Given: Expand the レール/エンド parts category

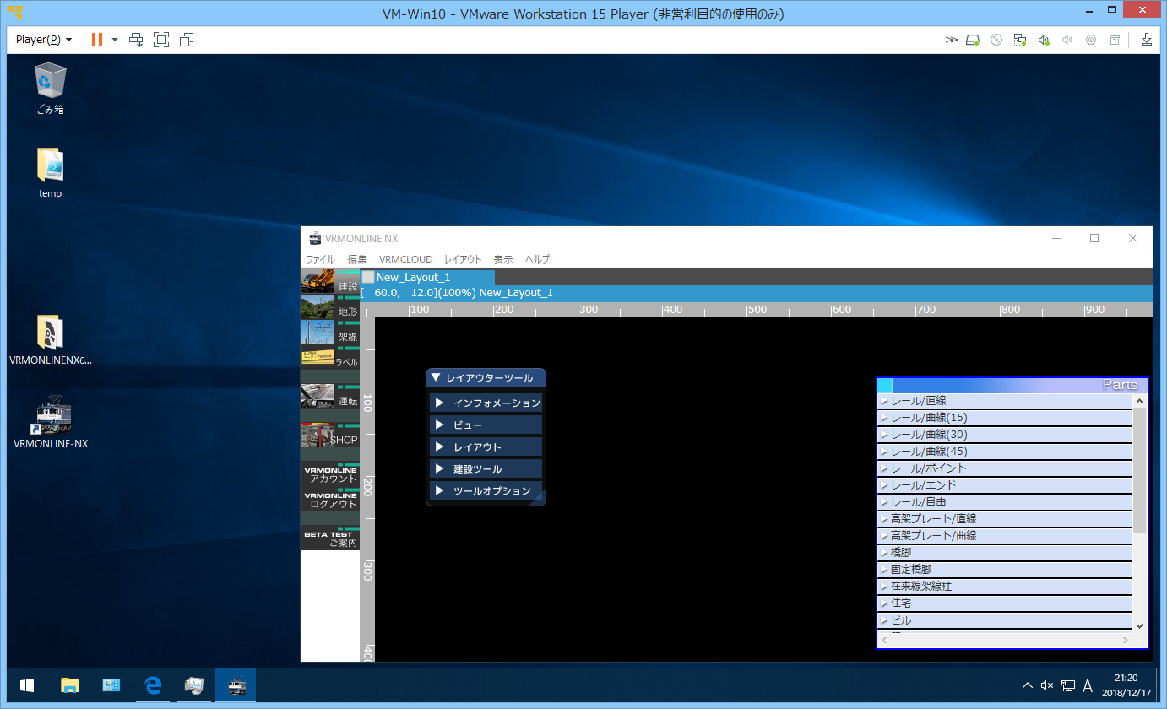Looking at the screenshot, I should point(1005,485).
